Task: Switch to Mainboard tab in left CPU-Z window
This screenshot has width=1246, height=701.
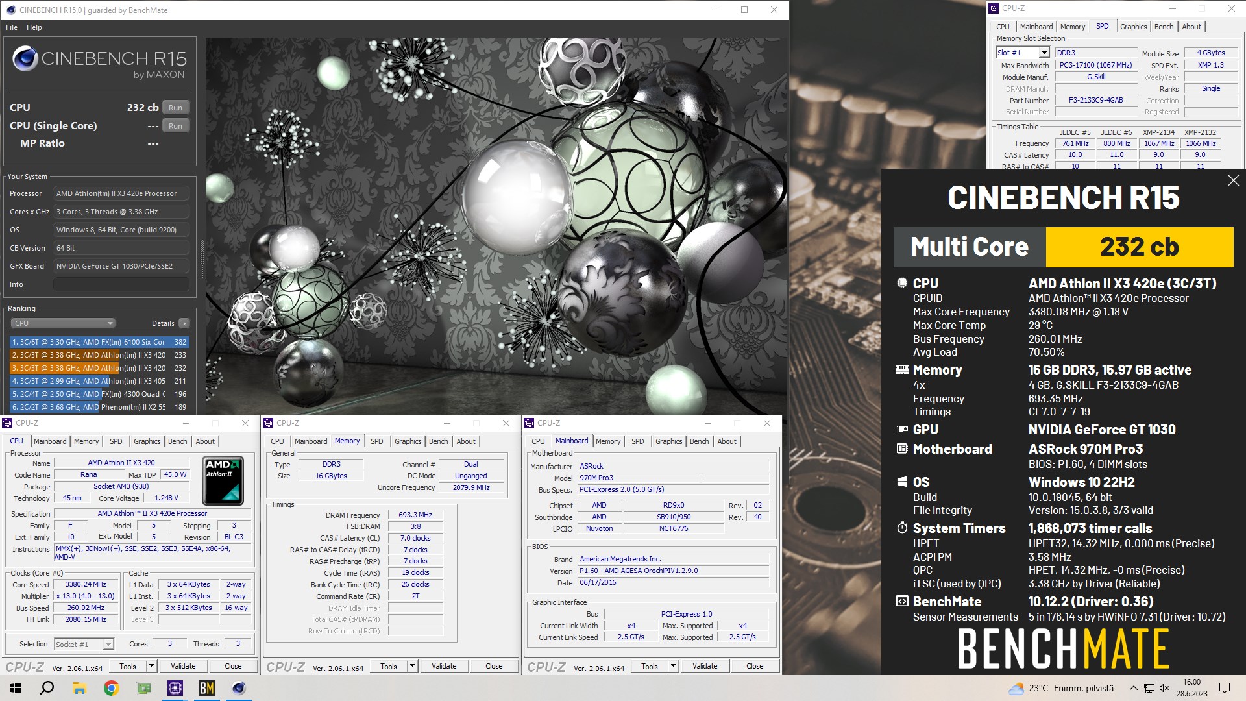Action: click(x=50, y=441)
